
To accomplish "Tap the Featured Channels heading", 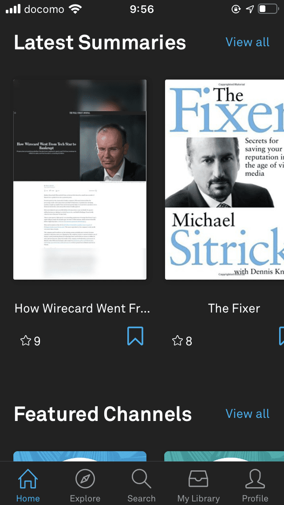I will [103, 414].
